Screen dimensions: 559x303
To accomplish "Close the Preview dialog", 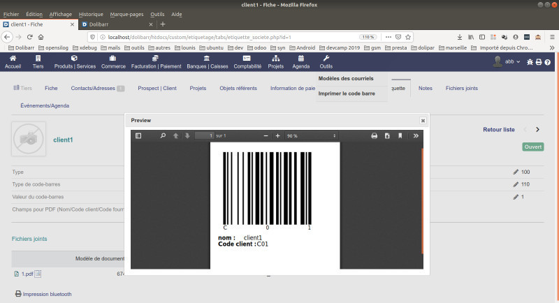I will click(x=423, y=120).
